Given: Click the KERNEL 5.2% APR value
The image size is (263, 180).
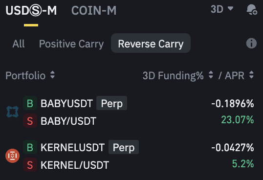Looking at the screenshot, I should pos(243,163).
